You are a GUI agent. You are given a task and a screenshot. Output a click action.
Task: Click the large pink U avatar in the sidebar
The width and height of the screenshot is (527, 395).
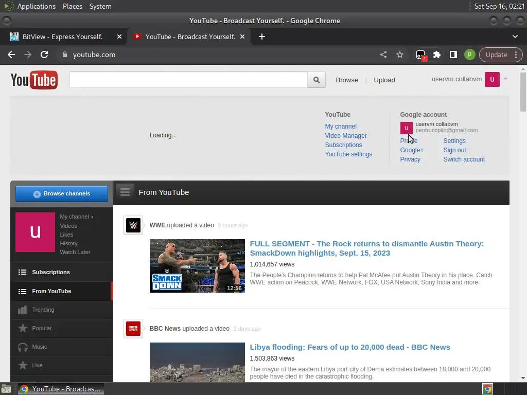[x=36, y=232]
